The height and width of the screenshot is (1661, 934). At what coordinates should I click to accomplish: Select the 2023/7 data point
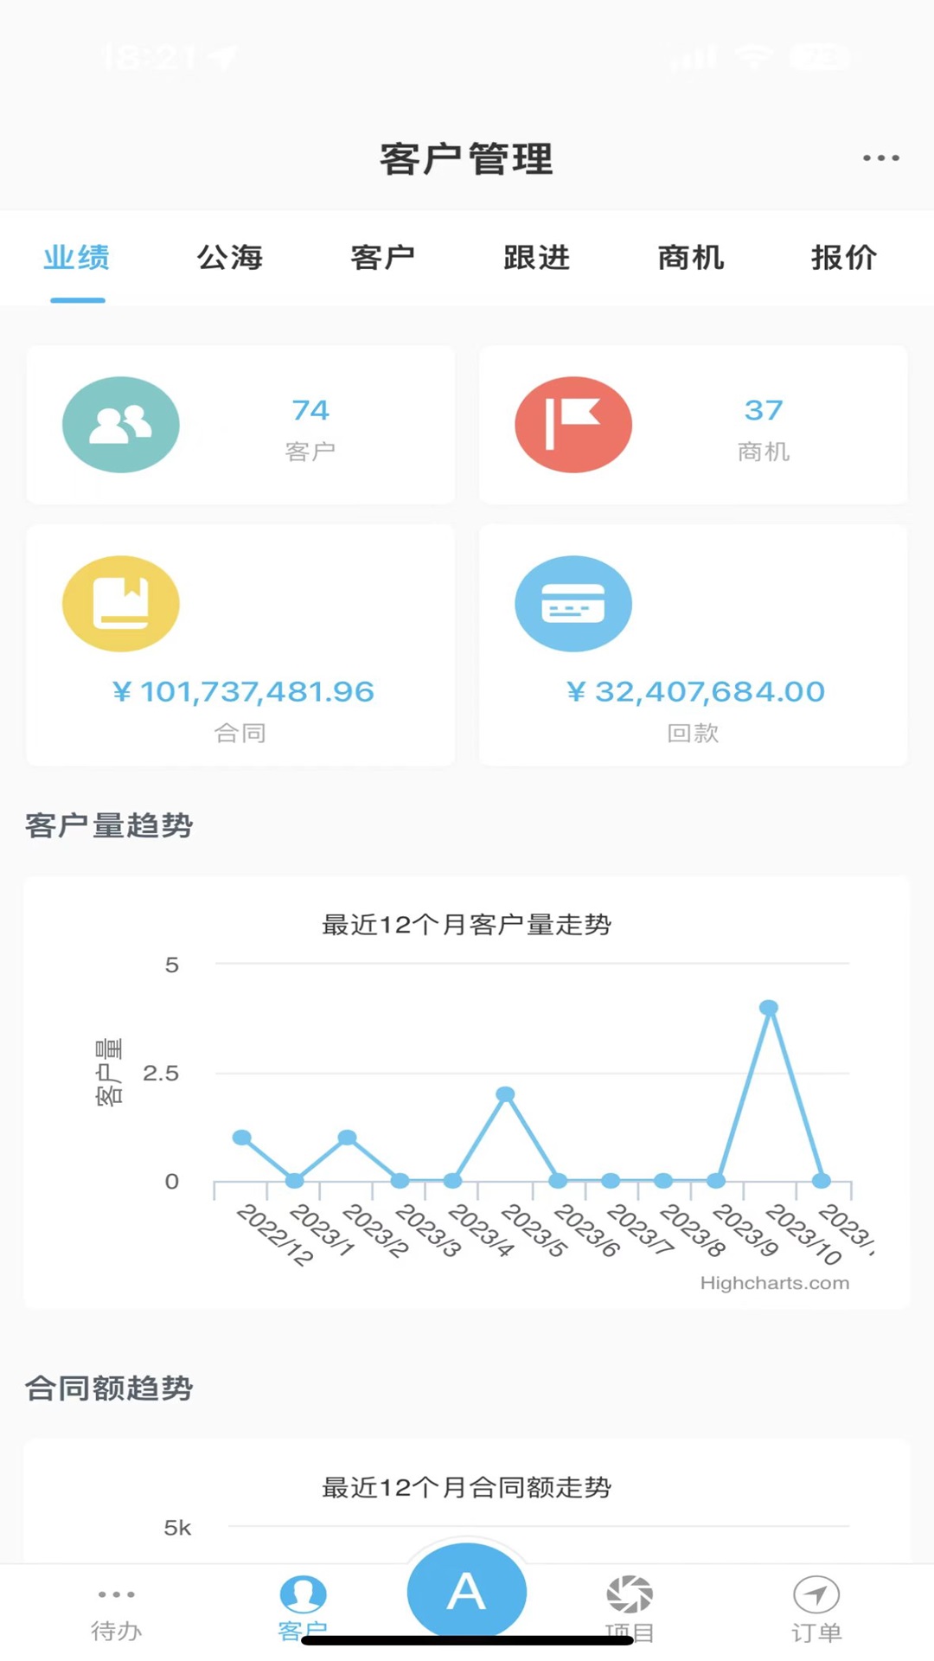point(611,1181)
